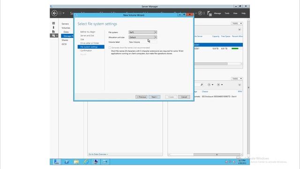The width and height of the screenshot is (300, 169).
Task: Toggle Generate short file names checkbox
Action: (110, 48)
